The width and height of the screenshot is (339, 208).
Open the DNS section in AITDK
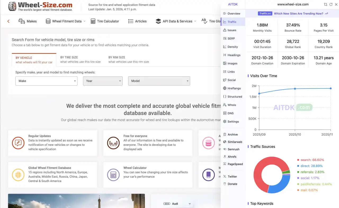233,113
